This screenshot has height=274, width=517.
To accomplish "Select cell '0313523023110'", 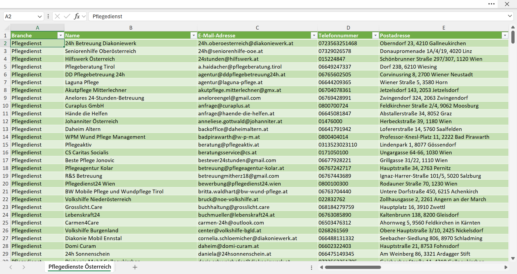I will click(348, 145).
